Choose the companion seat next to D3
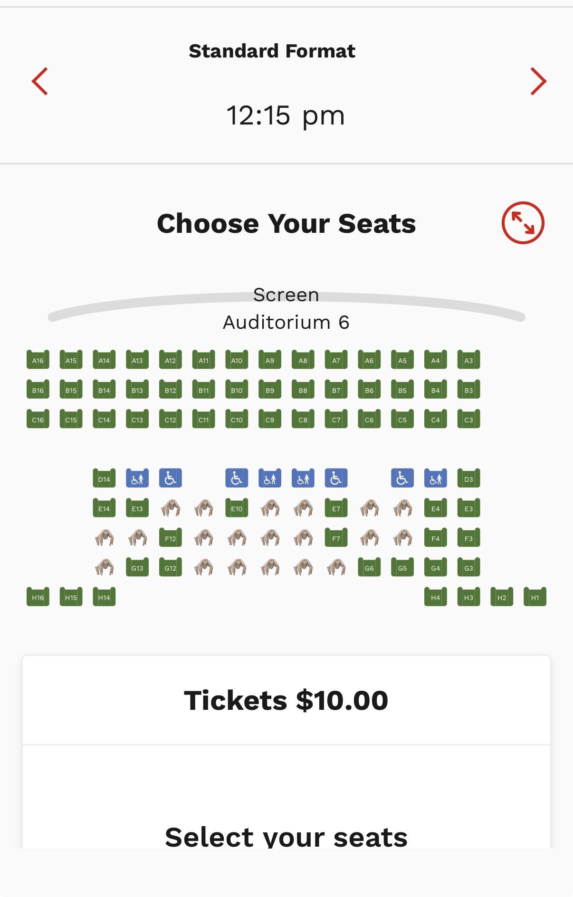 click(435, 478)
